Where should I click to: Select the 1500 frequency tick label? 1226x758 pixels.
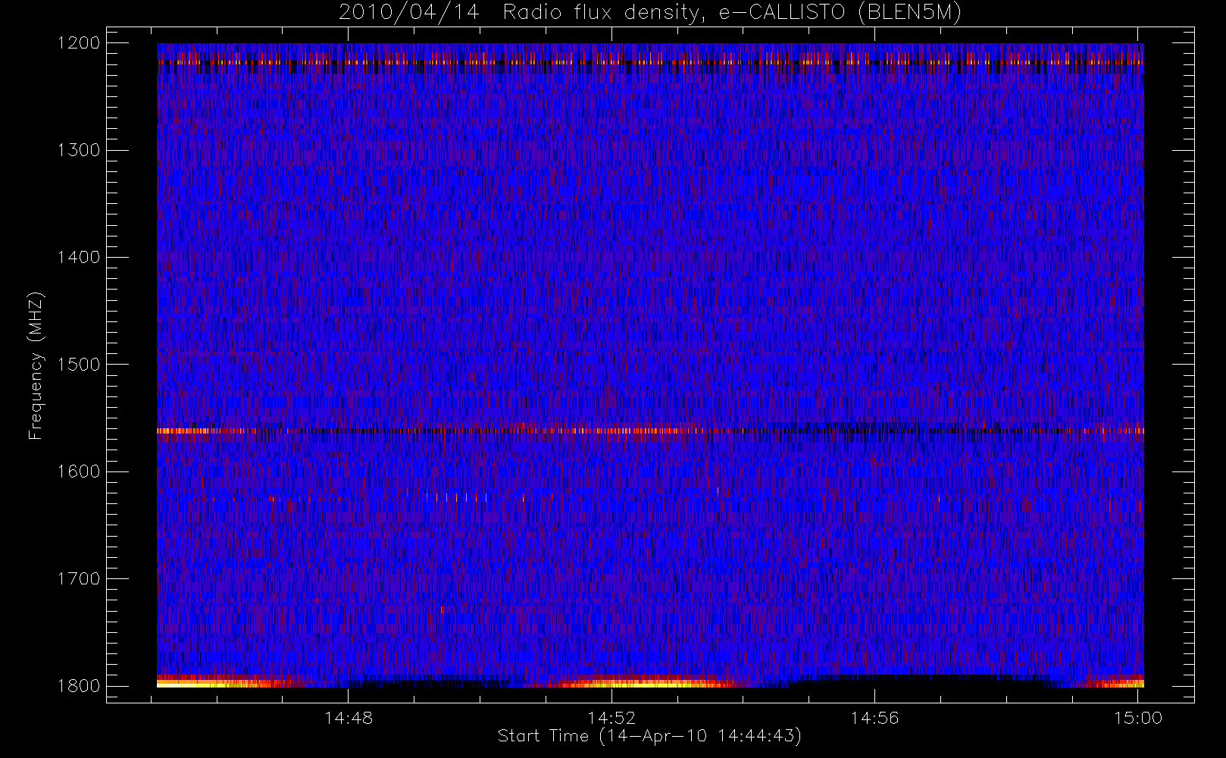[x=80, y=365]
